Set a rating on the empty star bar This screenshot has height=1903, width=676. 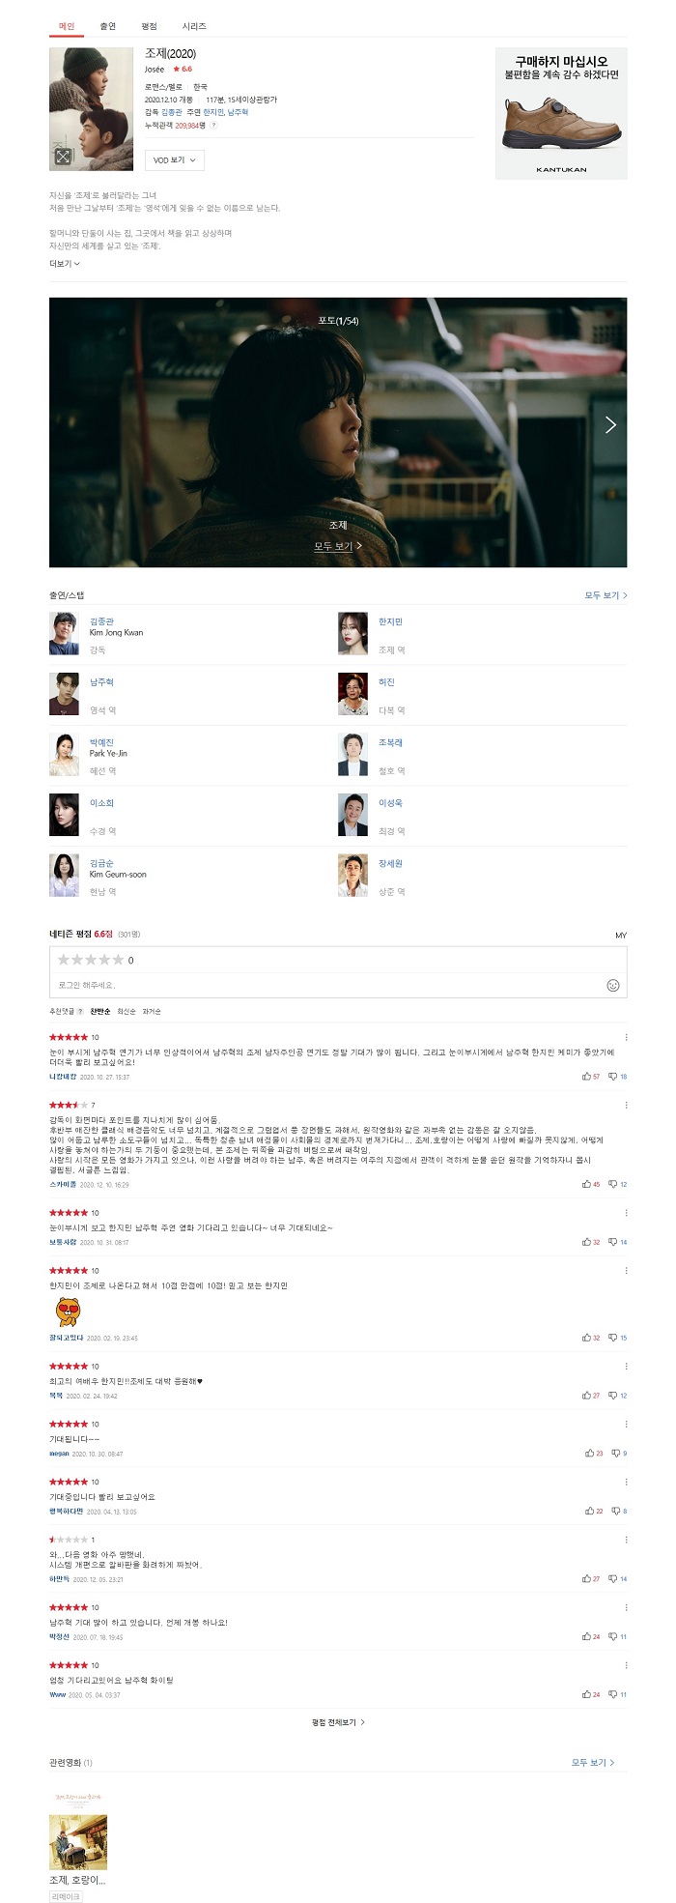pos(91,960)
